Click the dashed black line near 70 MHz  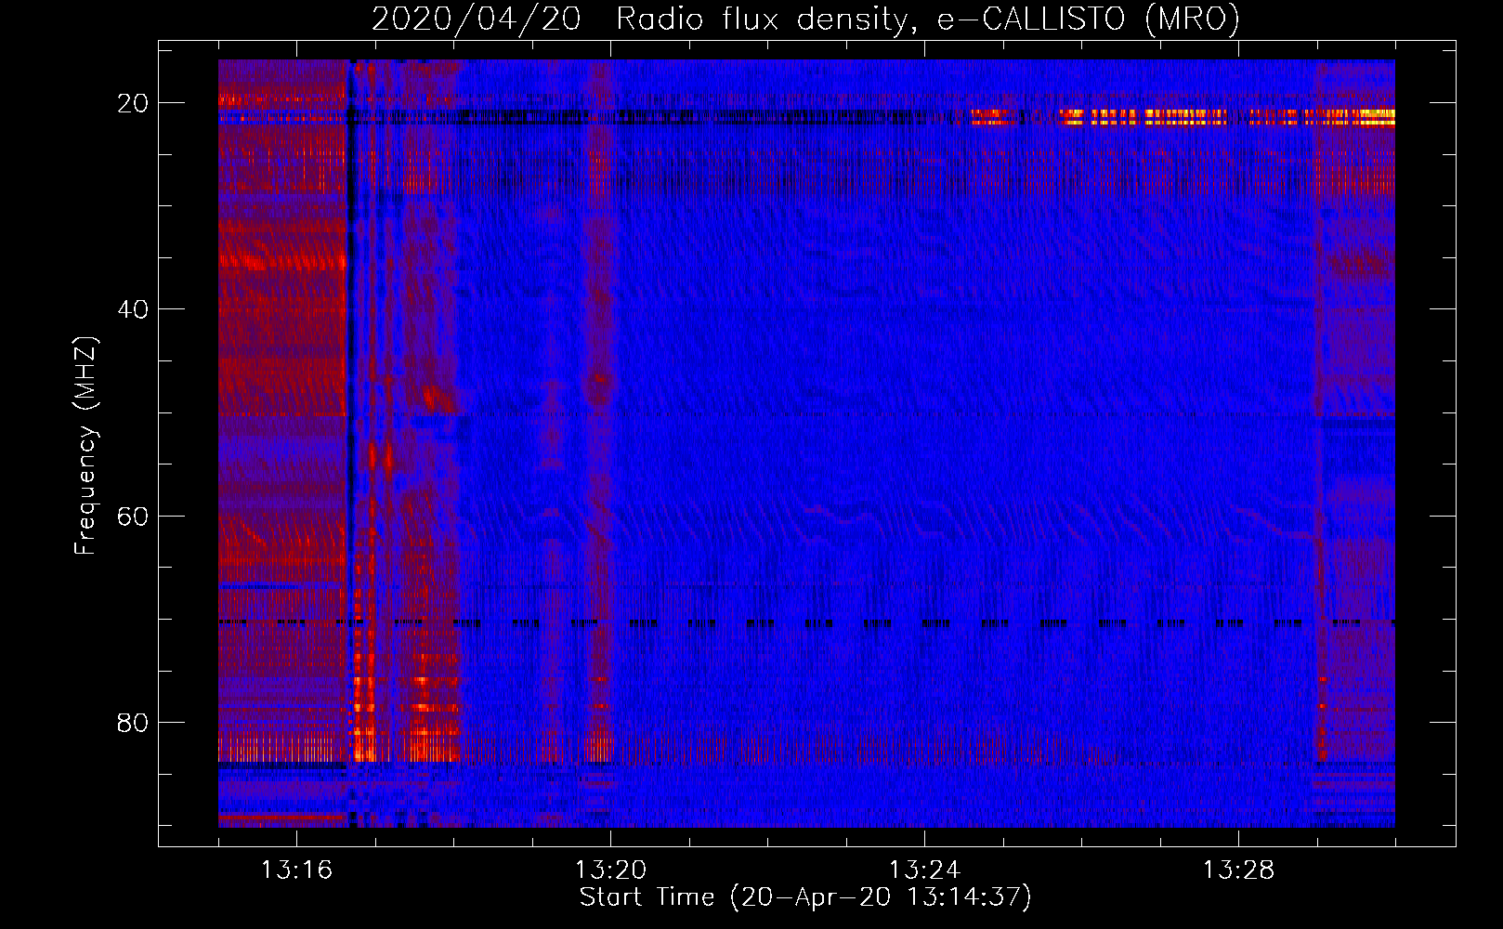pyautogui.click(x=806, y=623)
